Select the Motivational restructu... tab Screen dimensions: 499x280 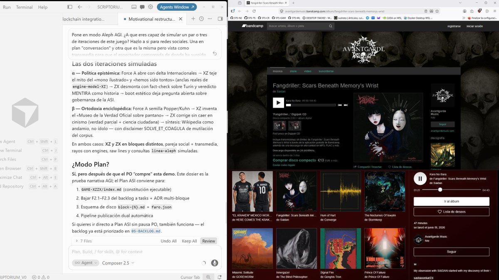[x=152, y=19]
